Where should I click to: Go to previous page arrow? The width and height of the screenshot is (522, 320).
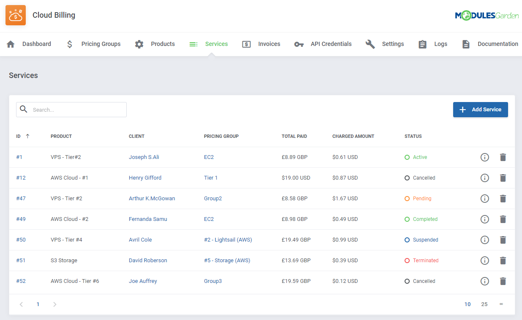point(21,304)
